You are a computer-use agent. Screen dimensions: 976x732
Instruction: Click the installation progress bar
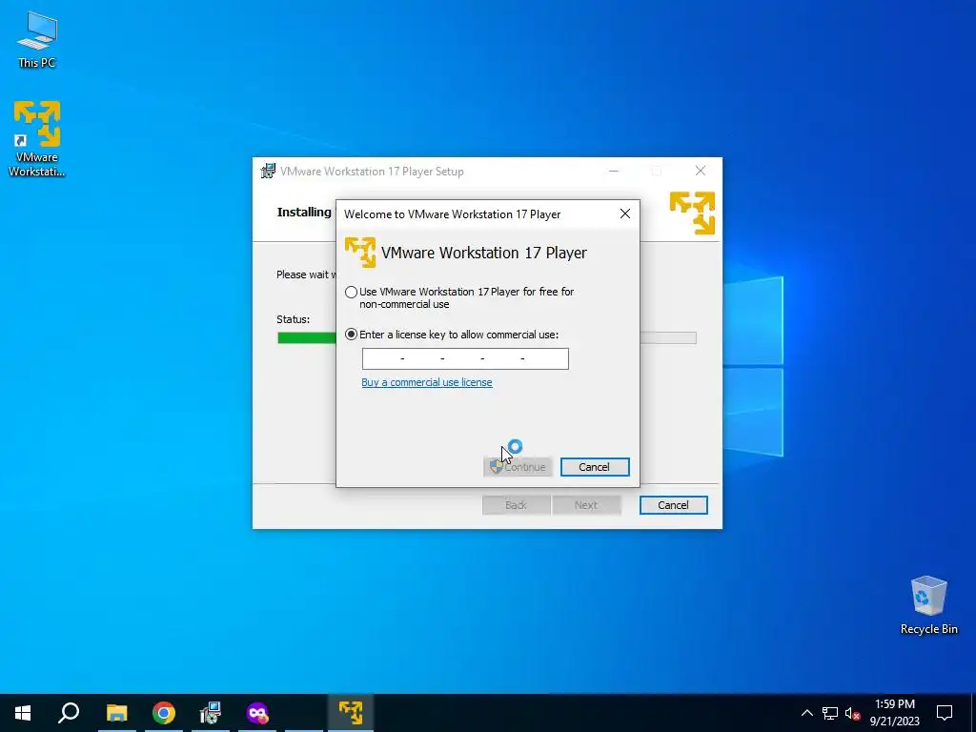pyautogui.click(x=486, y=337)
